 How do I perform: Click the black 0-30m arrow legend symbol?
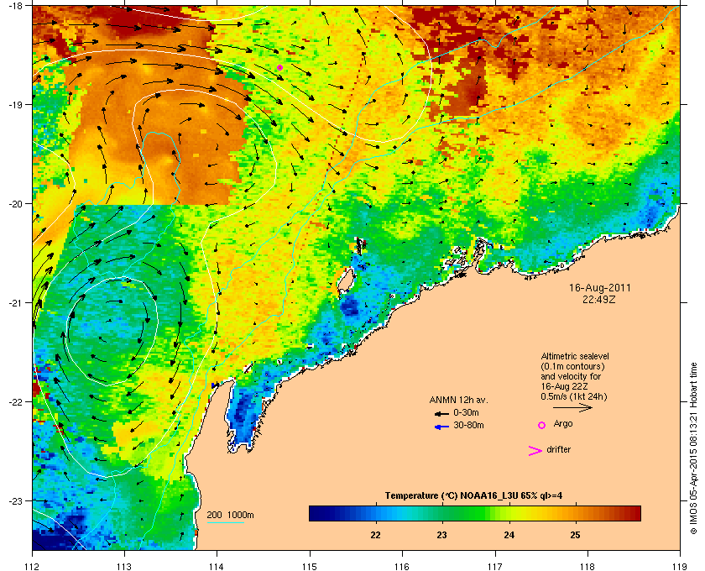(442, 413)
